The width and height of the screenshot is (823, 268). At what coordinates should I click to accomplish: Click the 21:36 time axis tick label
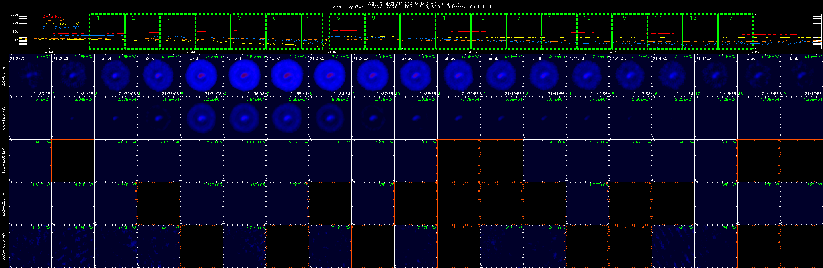(332, 52)
